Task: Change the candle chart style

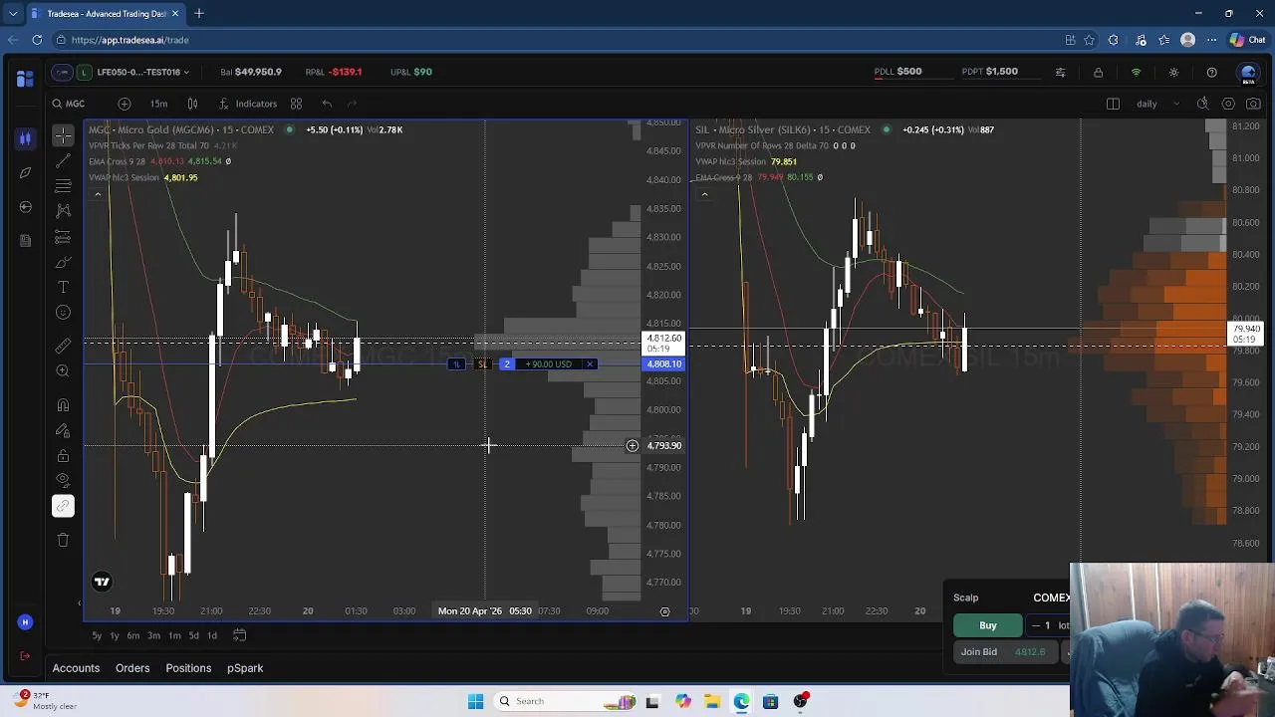Action: (x=192, y=104)
